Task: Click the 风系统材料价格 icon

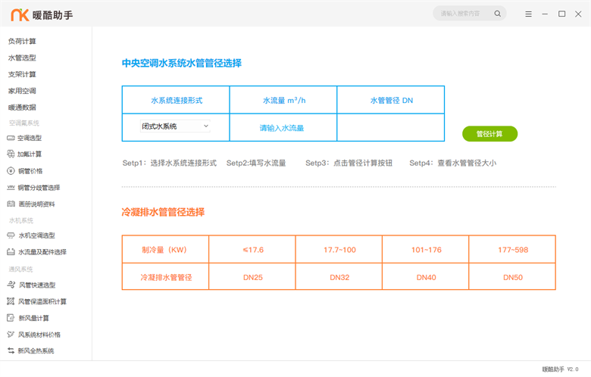Action: 11,335
